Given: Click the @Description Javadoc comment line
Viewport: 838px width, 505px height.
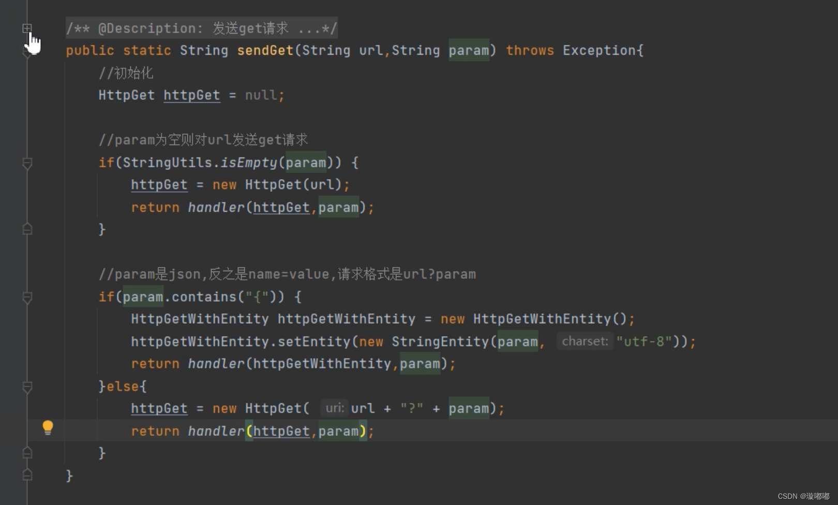Looking at the screenshot, I should click(x=202, y=28).
